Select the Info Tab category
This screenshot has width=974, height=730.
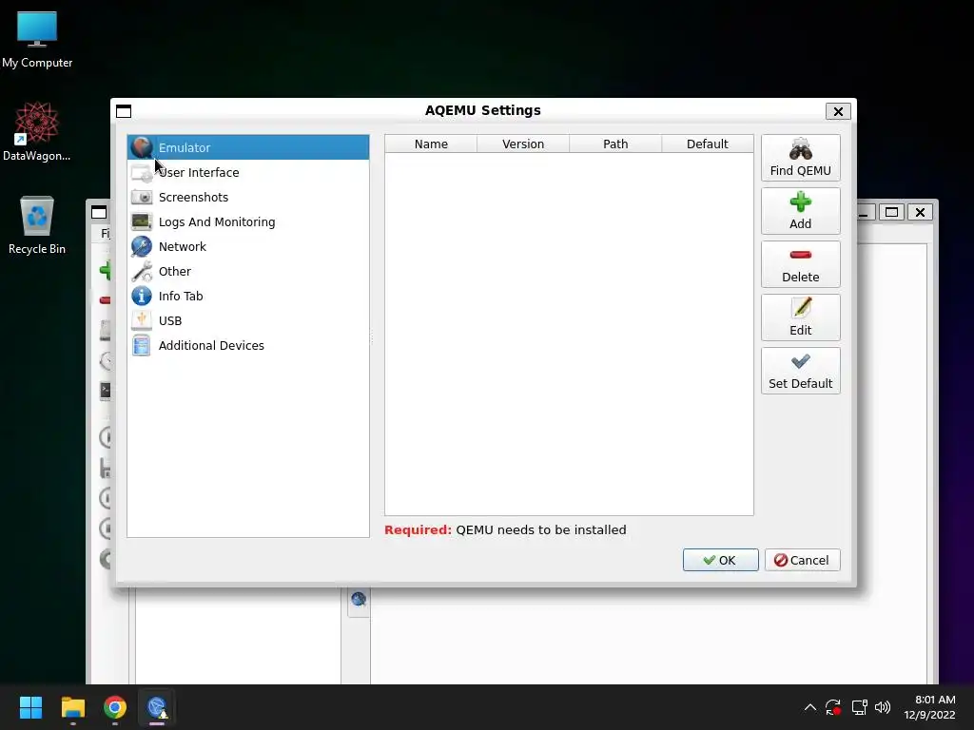(x=248, y=297)
